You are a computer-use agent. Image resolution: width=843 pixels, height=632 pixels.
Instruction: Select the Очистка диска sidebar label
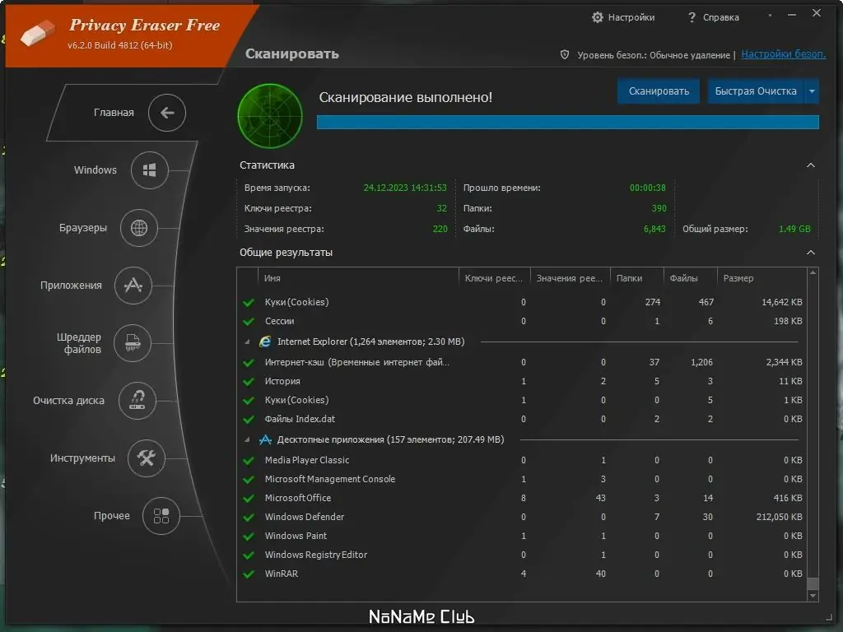click(68, 401)
